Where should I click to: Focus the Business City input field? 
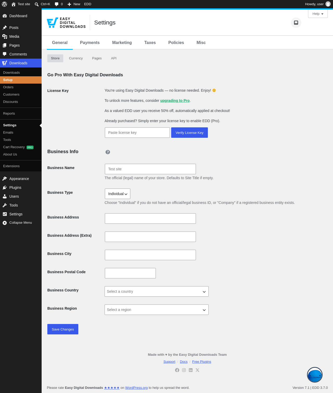pyautogui.click(x=150, y=255)
